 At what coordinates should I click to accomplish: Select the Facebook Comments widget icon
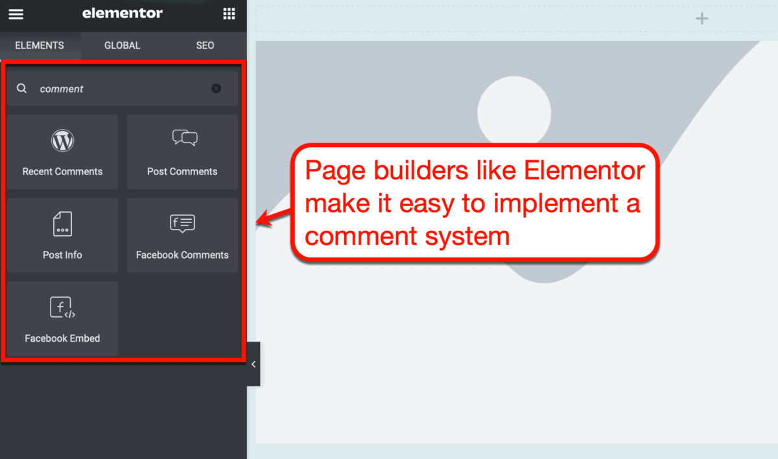click(x=182, y=223)
